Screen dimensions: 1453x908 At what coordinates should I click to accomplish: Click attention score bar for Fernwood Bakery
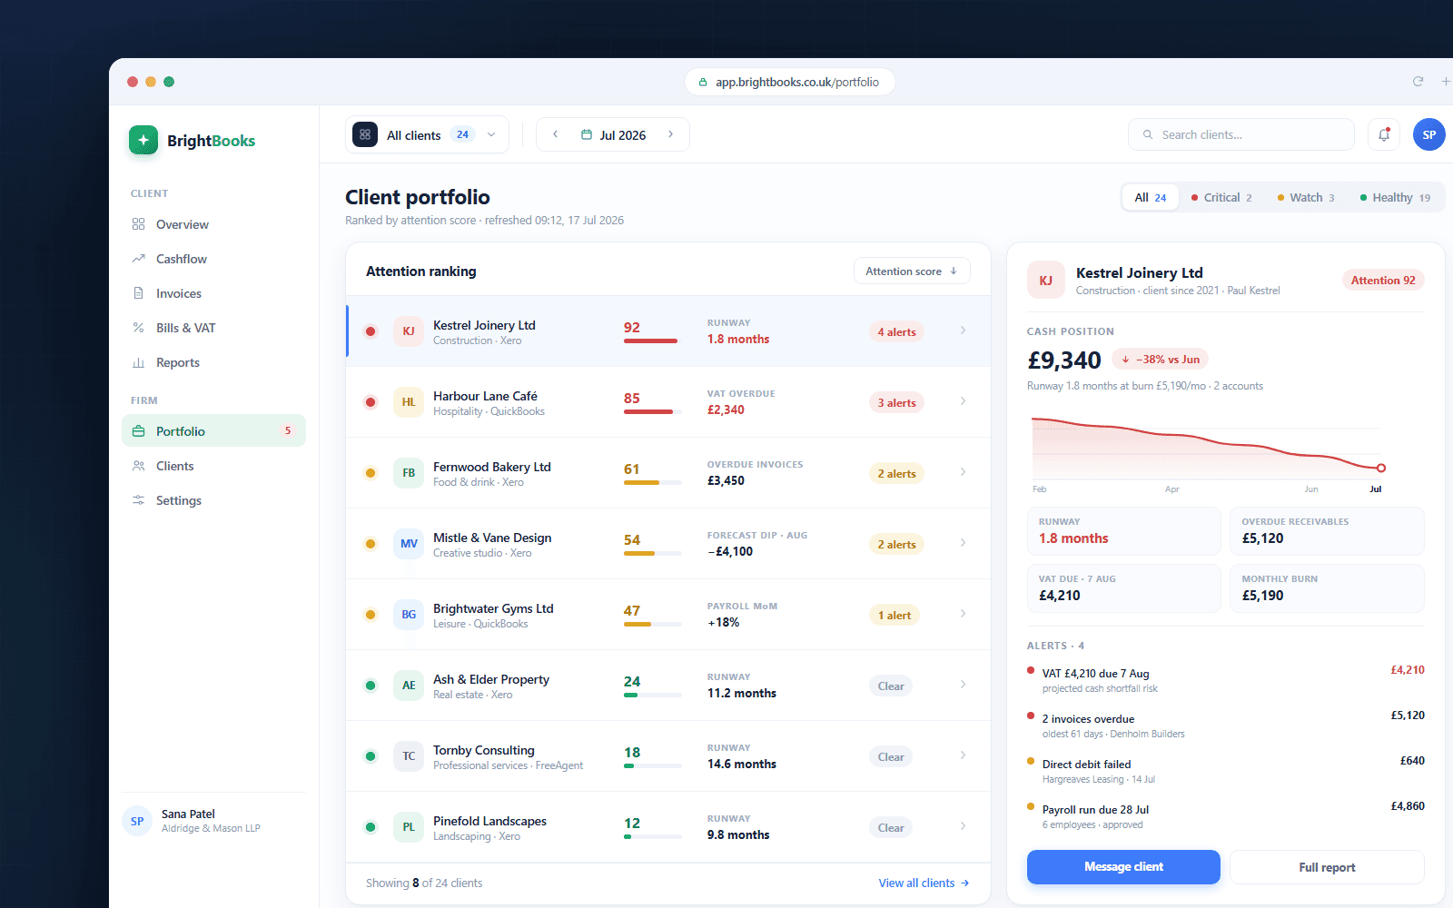tap(652, 483)
